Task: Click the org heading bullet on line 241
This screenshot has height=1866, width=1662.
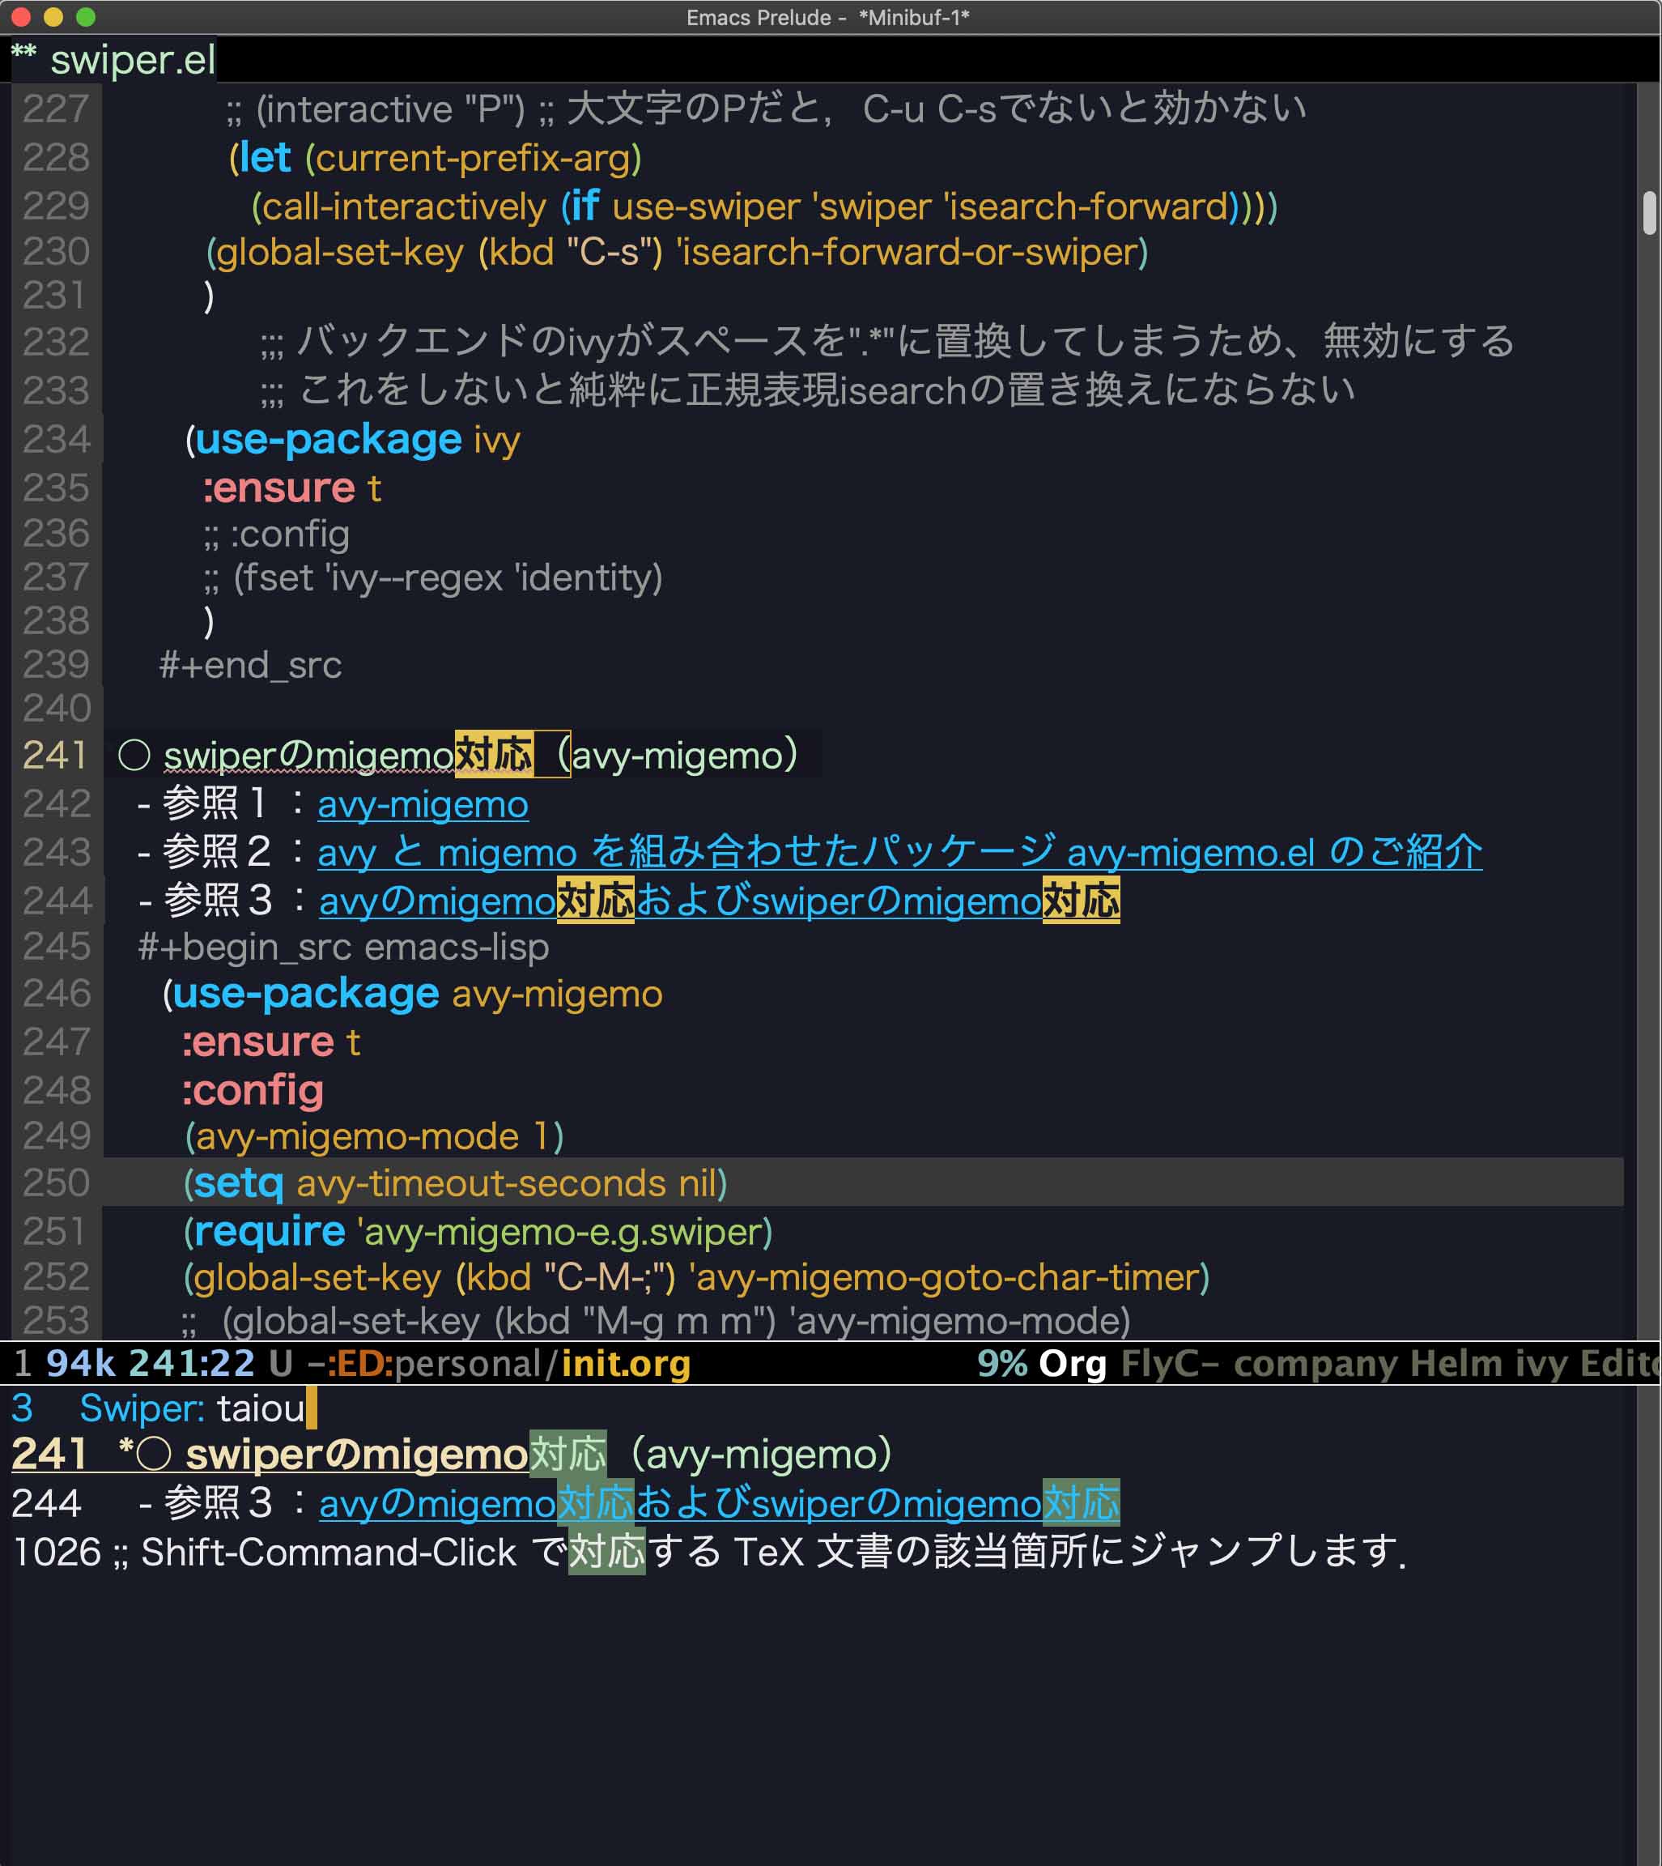Action: click(x=134, y=756)
